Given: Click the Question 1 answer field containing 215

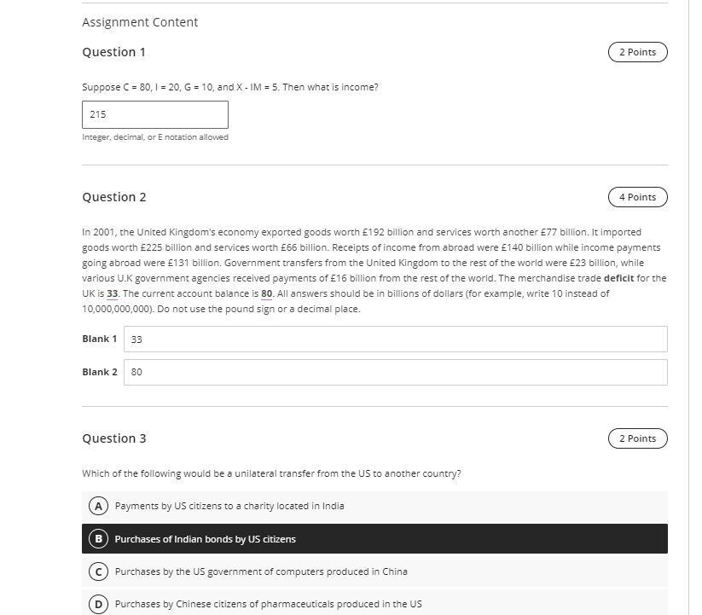Looking at the screenshot, I should tap(154, 114).
